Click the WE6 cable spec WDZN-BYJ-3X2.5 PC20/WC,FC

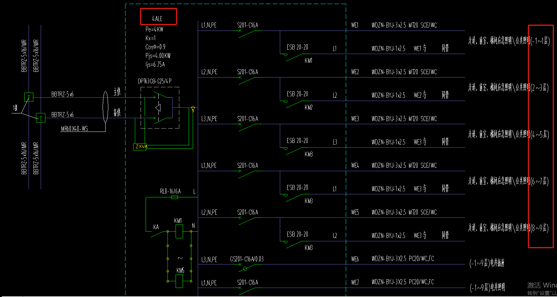click(x=403, y=259)
